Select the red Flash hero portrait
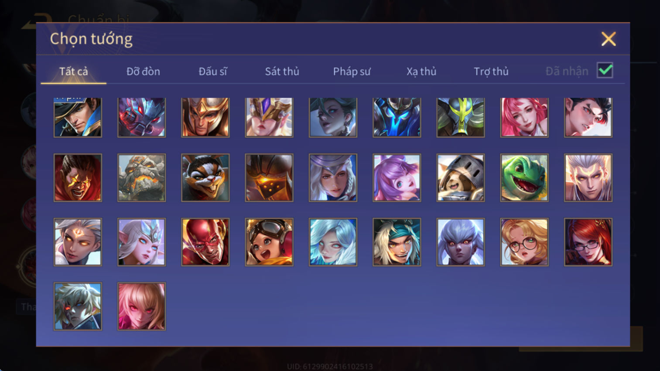 (205, 242)
